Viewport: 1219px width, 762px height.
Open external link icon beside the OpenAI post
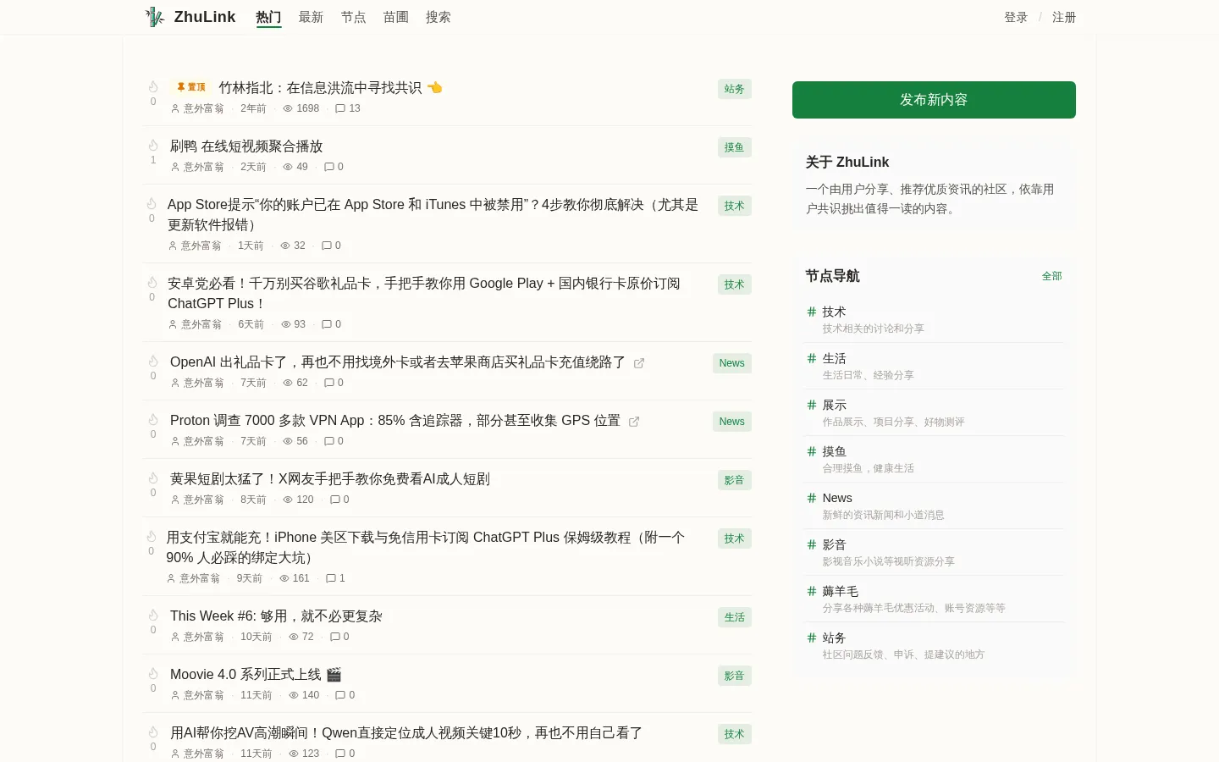click(x=639, y=363)
